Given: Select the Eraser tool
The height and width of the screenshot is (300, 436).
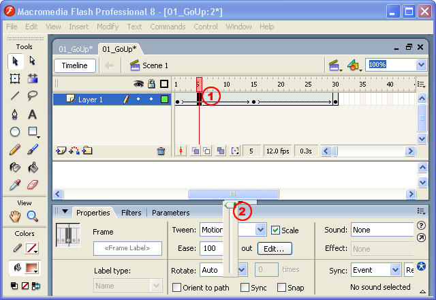Looking at the screenshot, I should click(x=32, y=185).
